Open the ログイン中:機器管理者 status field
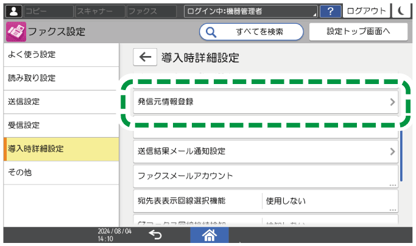This screenshot has width=416, height=246. pyautogui.click(x=251, y=11)
